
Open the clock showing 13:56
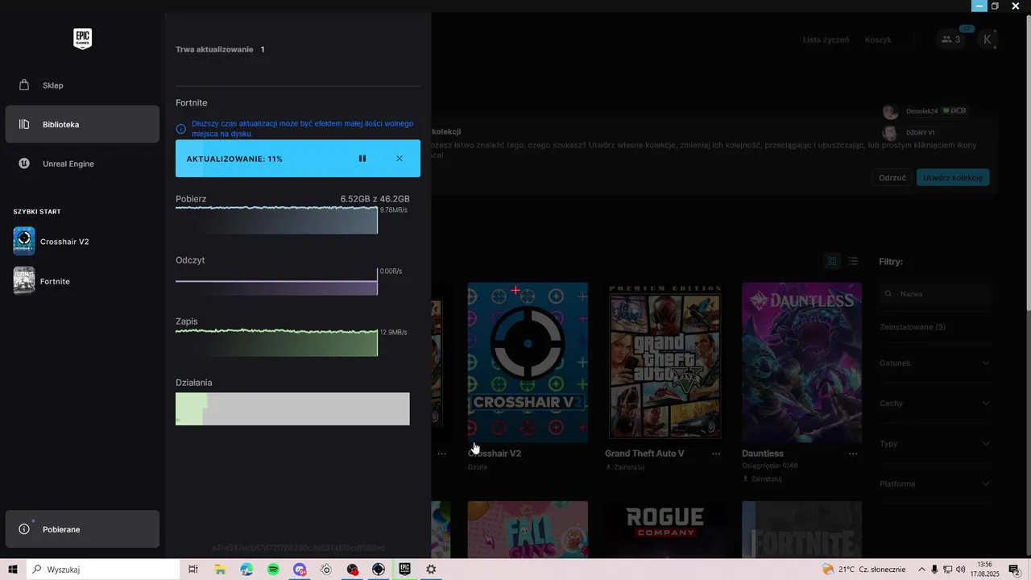(984, 570)
